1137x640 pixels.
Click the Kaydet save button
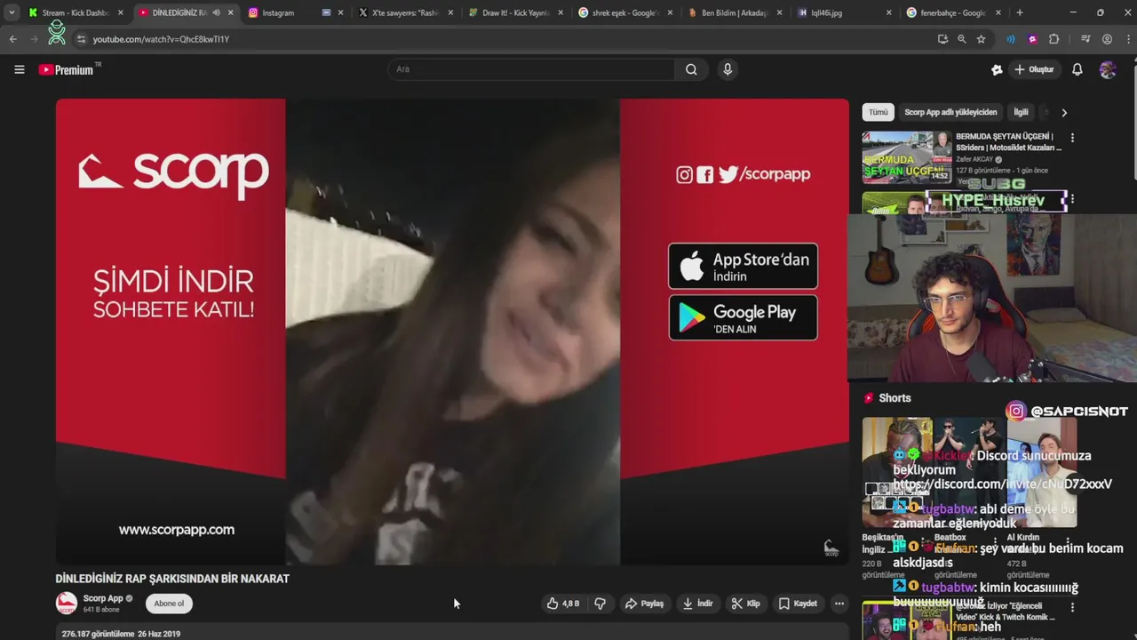coord(798,604)
